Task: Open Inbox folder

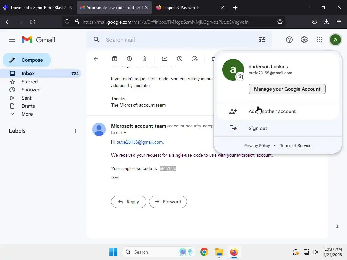Action: point(41,73)
